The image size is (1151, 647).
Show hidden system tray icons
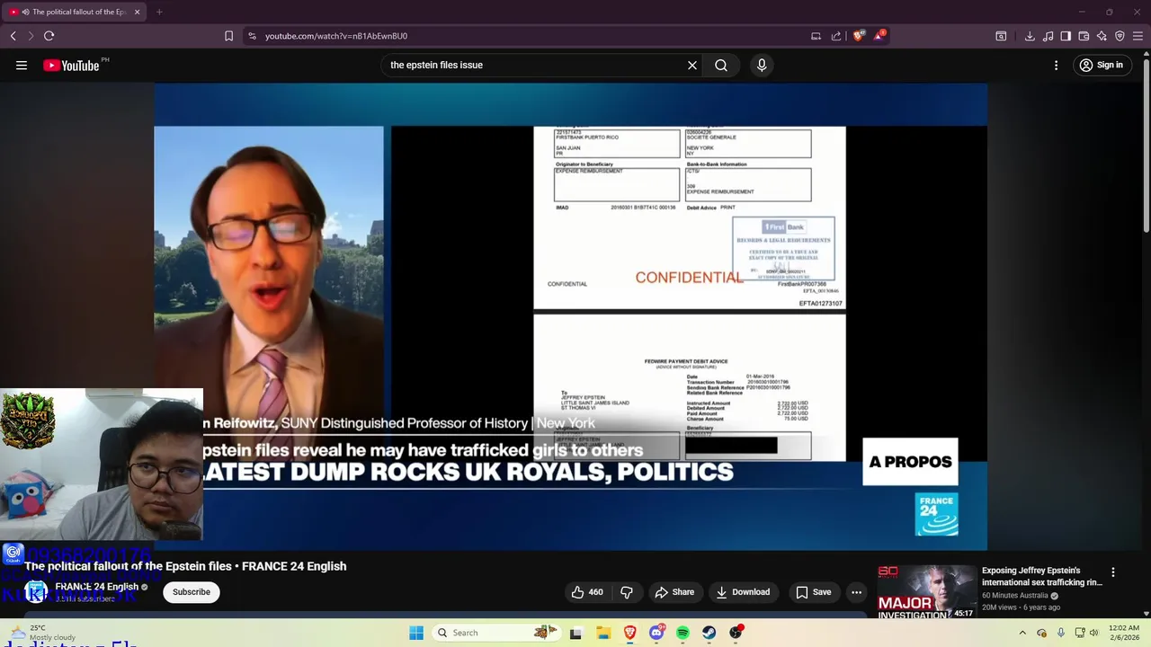1022,633
